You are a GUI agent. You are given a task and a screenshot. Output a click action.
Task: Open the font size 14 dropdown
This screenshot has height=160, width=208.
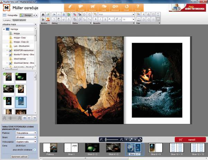(x=133, y=19)
